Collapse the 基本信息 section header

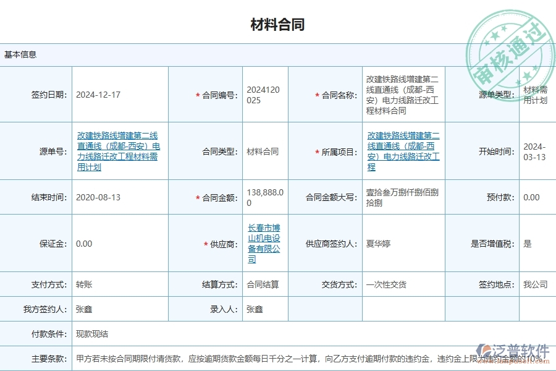20,54
